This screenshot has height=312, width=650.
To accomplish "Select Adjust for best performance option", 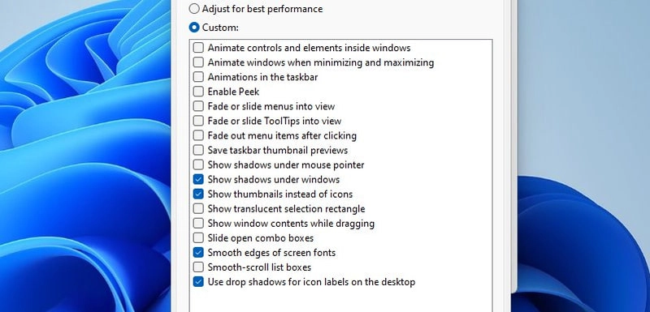I will tap(194, 9).
